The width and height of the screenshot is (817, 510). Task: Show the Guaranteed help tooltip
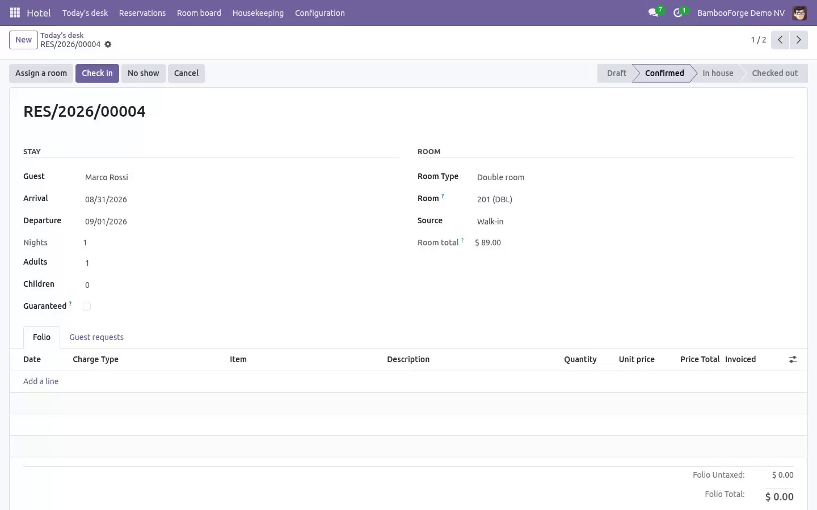70,304
